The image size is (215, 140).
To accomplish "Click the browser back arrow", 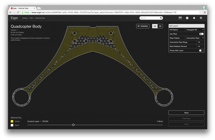I will pyautogui.click(x=11, y=12).
